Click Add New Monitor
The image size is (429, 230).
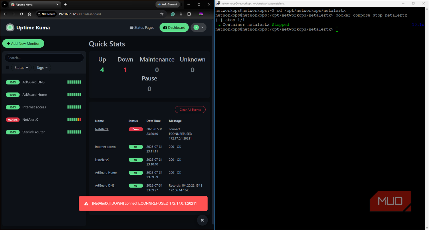pos(23,43)
